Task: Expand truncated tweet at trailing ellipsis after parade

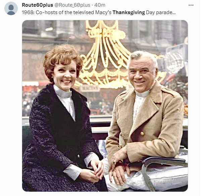Action: pos(174,13)
